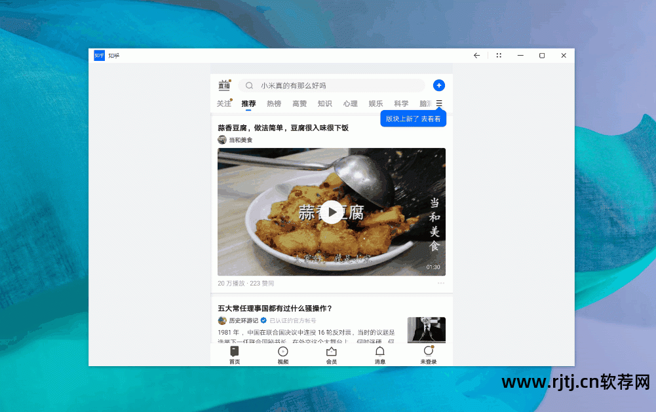Click the blue verified badge icon
The width and height of the screenshot is (656, 412).
click(x=263, y=320)
